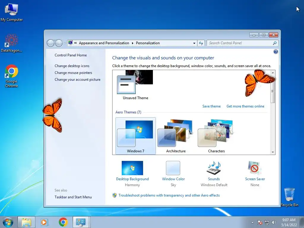
Task: Click Save theme link
Action: coord(211,106)
